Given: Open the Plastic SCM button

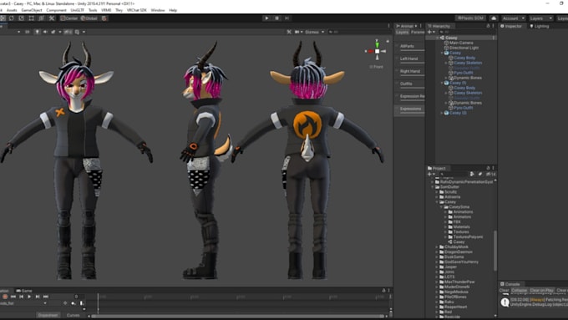Looking at the screenshot, I should pos(470,18).
